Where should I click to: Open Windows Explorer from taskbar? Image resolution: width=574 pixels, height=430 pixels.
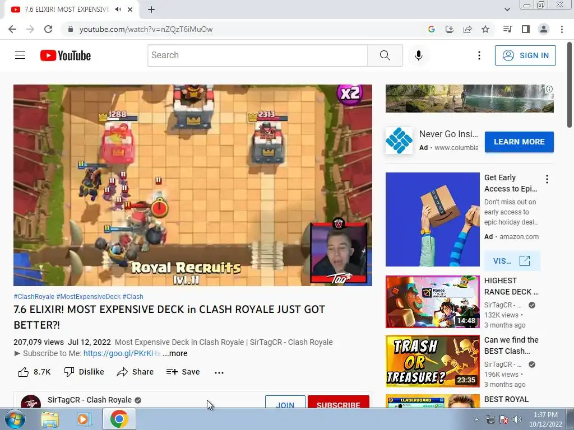(x=50, y=419)
